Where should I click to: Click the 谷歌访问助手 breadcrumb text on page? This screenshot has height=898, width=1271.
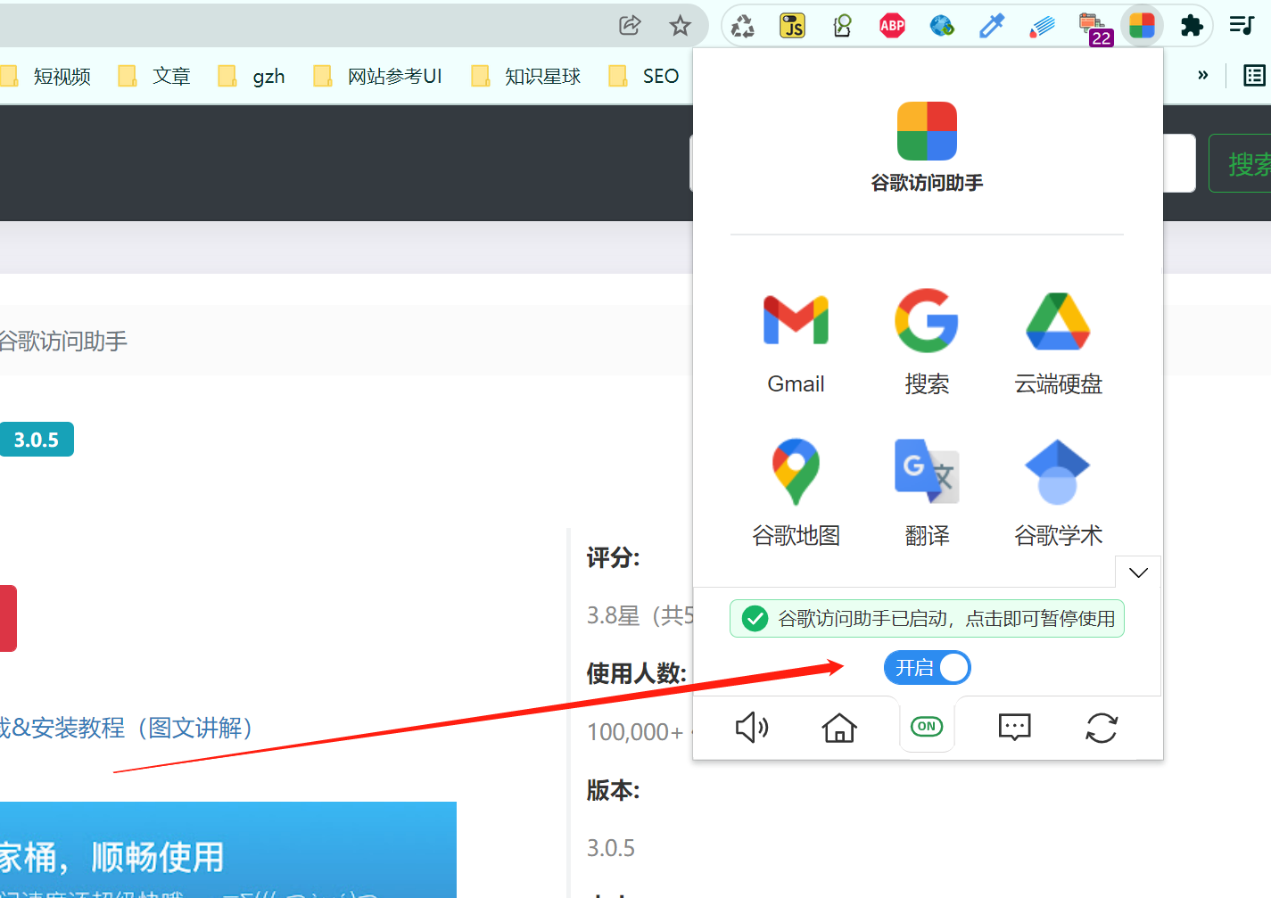[x=63, y=341]
